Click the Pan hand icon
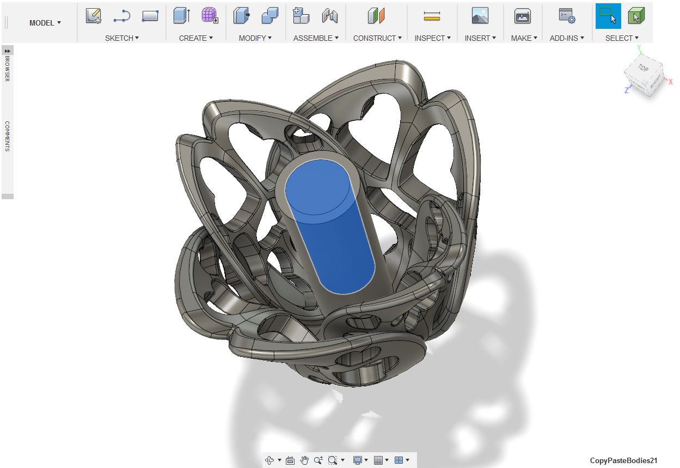The height and width of the screenshot is (468, 680). (x=304, y=460)
